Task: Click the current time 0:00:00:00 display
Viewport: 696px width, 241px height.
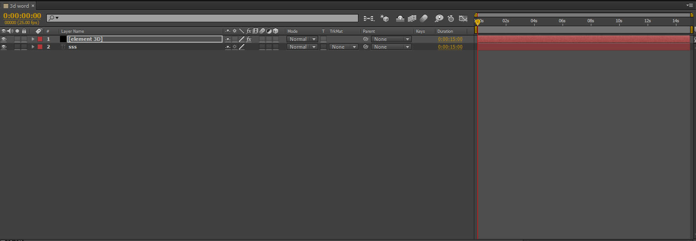Action: [22, 16]
